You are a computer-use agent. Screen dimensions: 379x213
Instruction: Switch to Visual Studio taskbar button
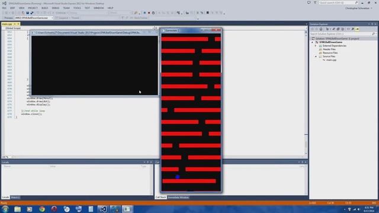point(103,209)
